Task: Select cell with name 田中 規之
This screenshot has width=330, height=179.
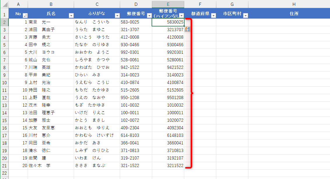Action: coord(51,45)
